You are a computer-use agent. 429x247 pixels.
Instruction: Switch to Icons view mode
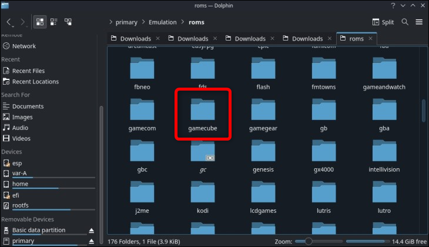tap(40, 22)
